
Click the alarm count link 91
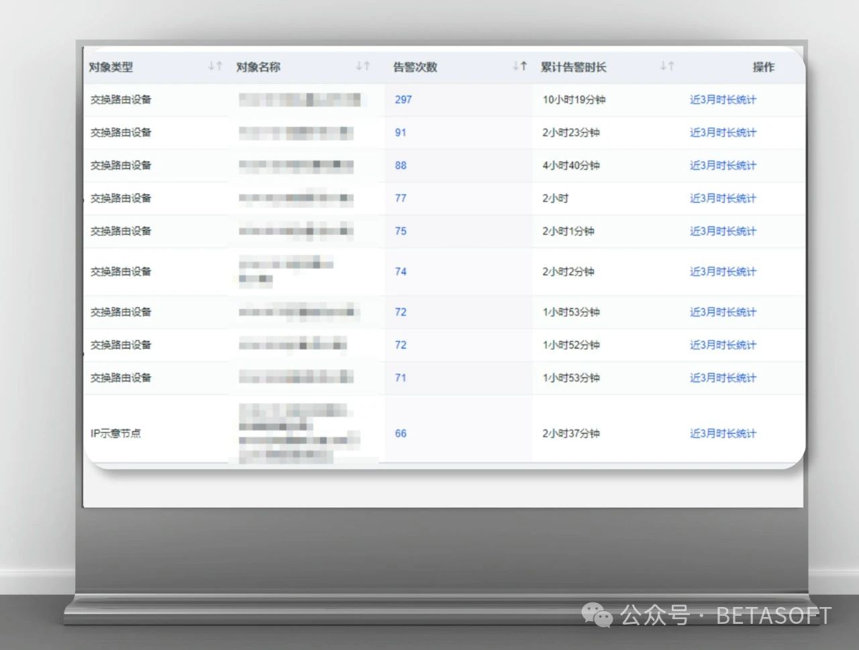[400, 132]
